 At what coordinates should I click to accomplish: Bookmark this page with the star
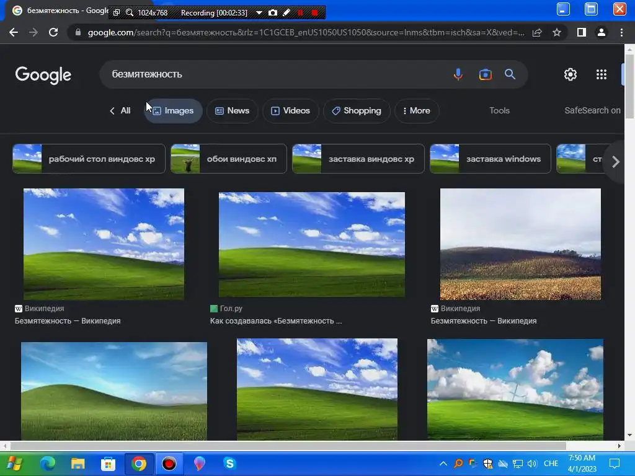click(x=557, y=32)
